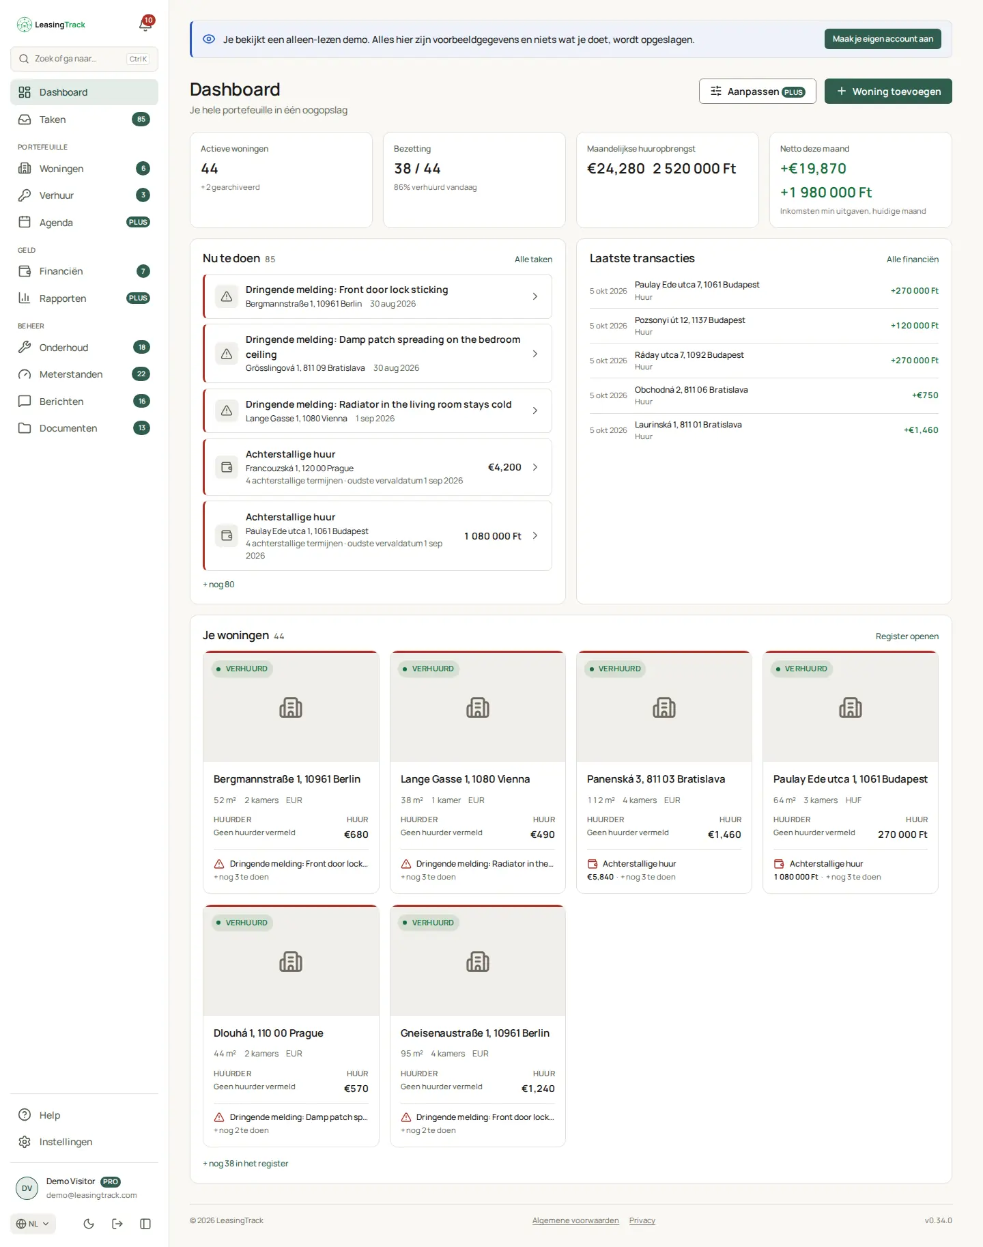Focus the 'Zoek of ga naar' search field

click(x=84, y=59)
